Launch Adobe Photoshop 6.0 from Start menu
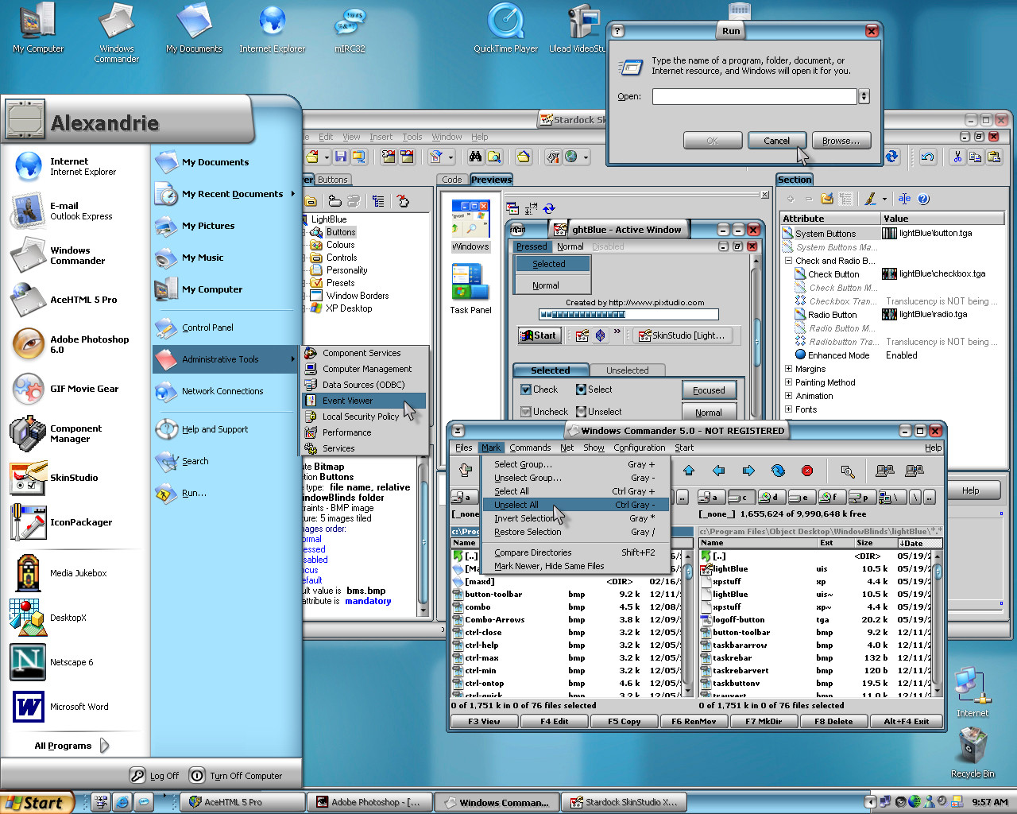This screenshot has height=814, width=1017. (x=72, y=344)
